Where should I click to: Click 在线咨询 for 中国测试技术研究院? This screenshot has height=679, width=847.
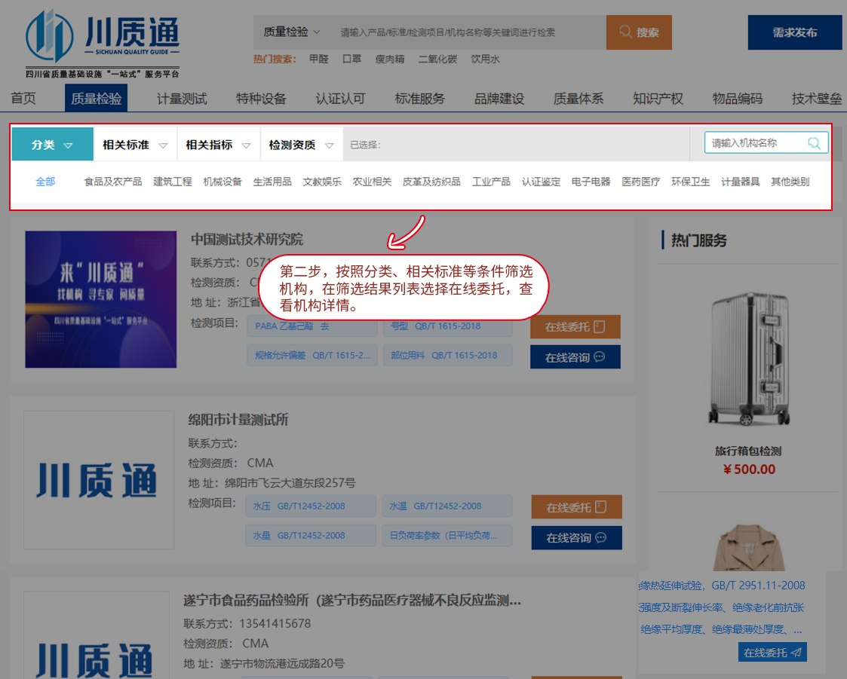[x=575, y=357]
